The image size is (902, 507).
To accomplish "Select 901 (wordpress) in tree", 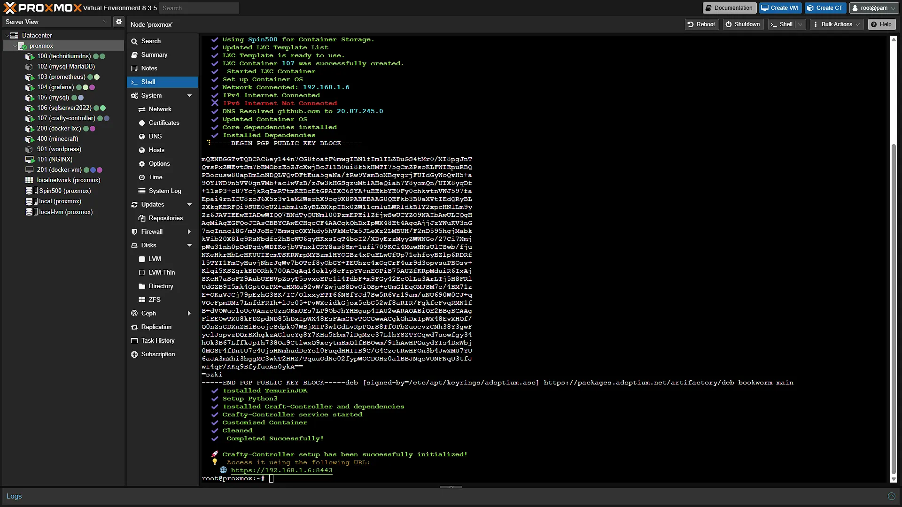I will click(x=64, y=149).
